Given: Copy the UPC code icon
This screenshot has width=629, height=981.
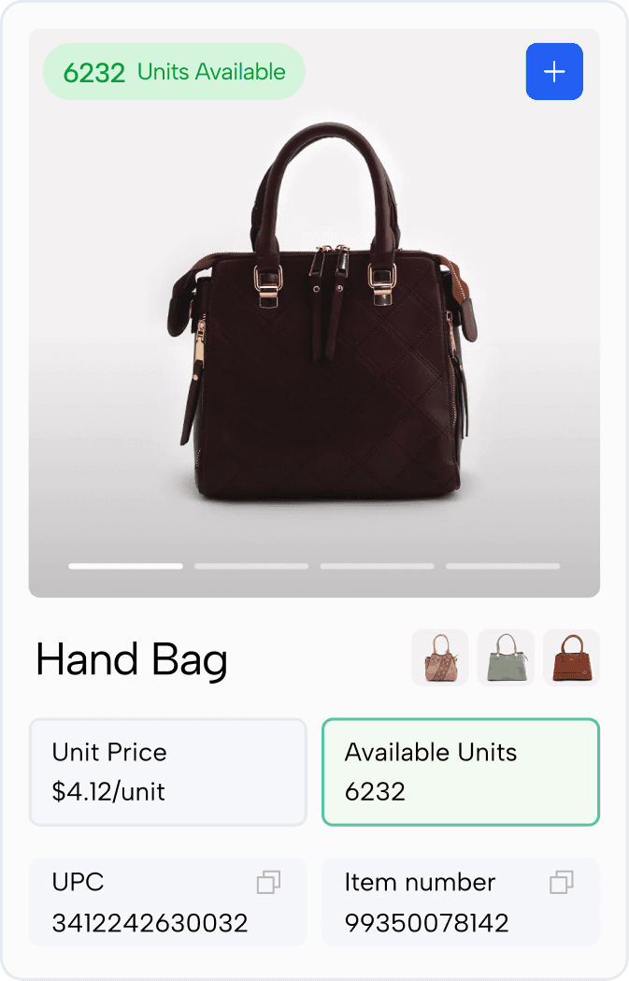Looking at the screenshot, I should tap(268, 882).
